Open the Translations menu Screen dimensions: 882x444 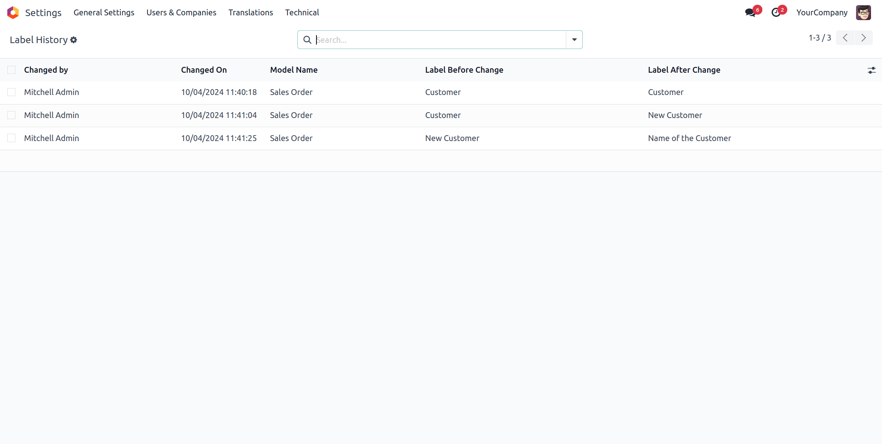coord(251,12)
